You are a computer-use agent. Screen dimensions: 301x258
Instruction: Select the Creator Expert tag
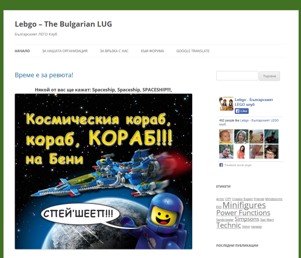pos(243,199)
